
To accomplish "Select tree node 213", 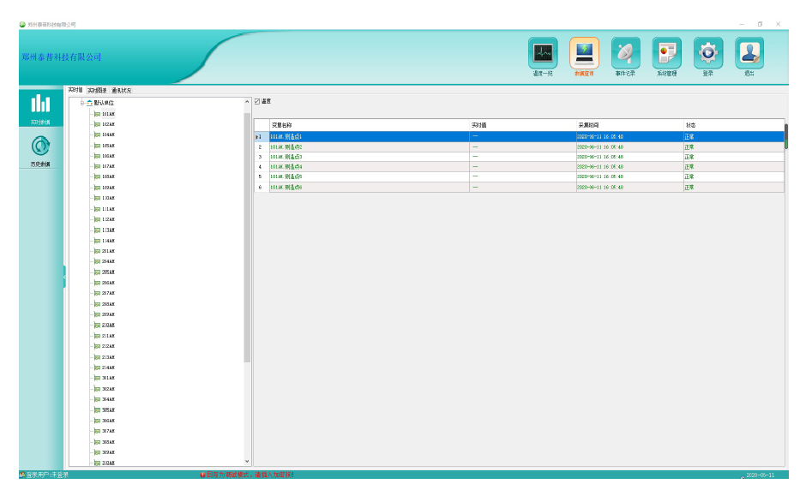I will pos(108,357).
